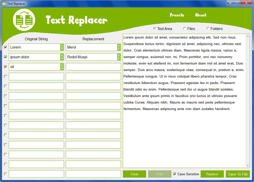
Task: Clear "ipsum dolor" with its X icon
Action: tap(62, 55)
